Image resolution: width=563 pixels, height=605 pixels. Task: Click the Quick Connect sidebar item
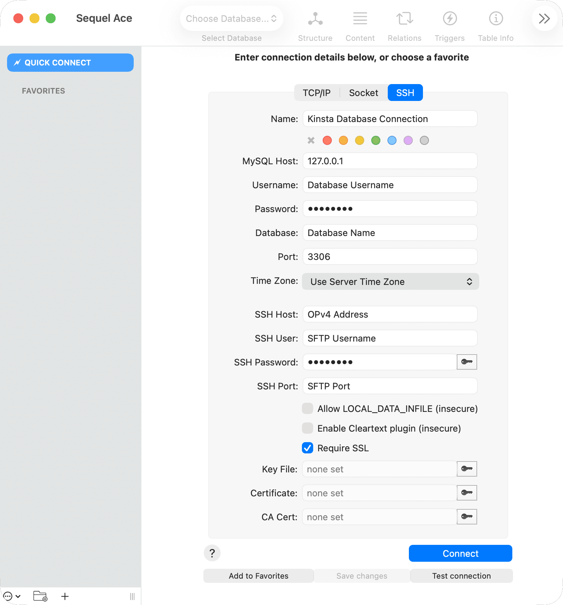[x=70, y=63]
